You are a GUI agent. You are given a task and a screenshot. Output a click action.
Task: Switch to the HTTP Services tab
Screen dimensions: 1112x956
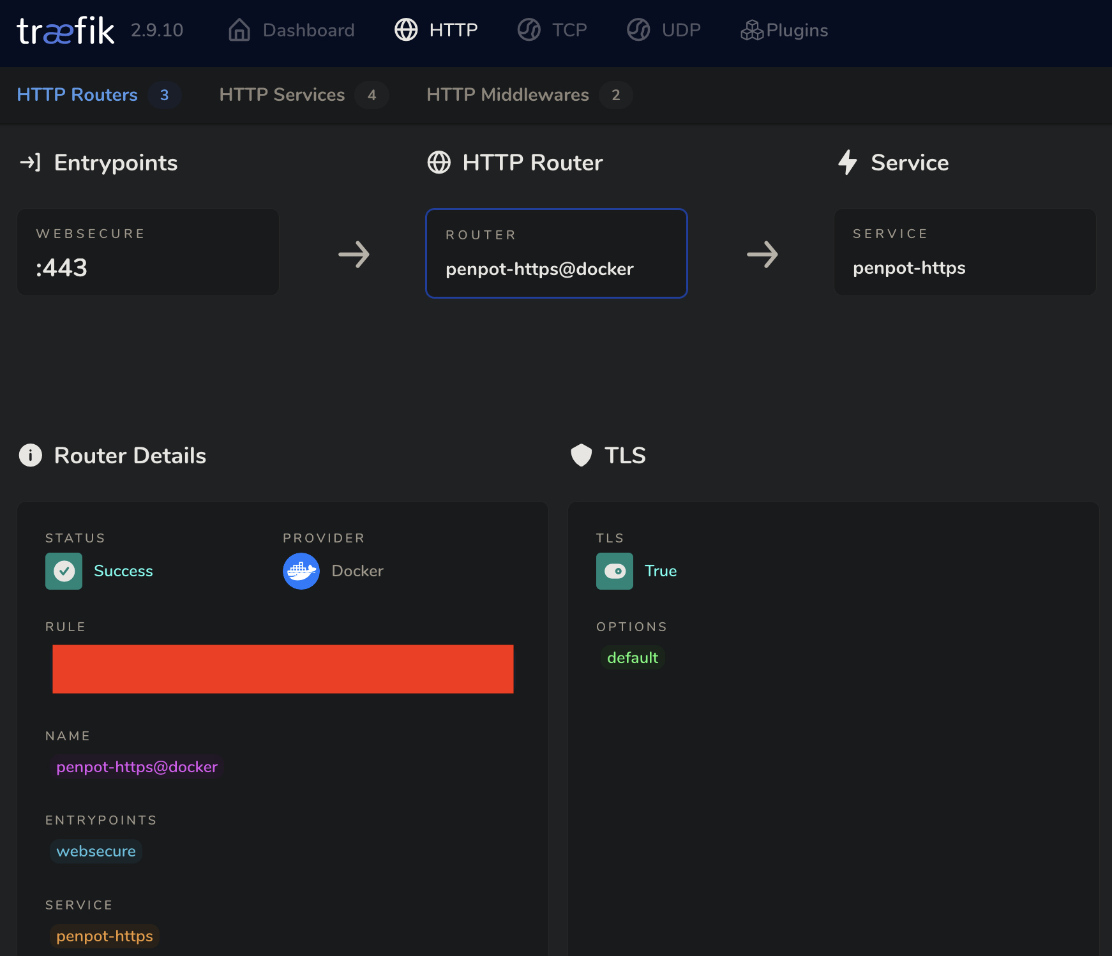[x=304, y=95]
